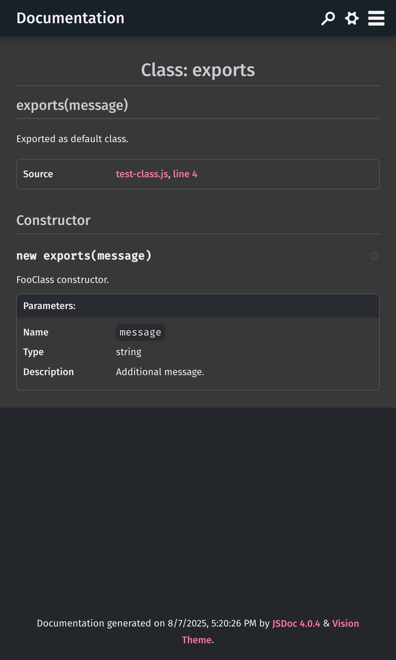Click the Exported as default class text
This screenshot has height=660, width=396.
point(72,139)
